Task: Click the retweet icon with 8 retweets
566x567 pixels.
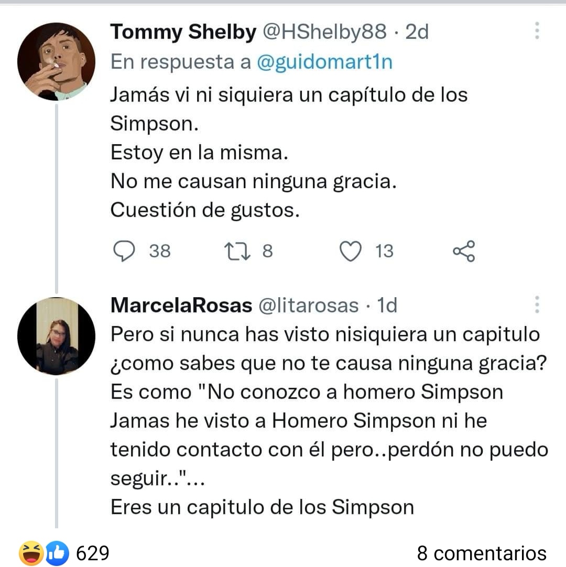Action: pyautogui.click(x=237, y=252)
